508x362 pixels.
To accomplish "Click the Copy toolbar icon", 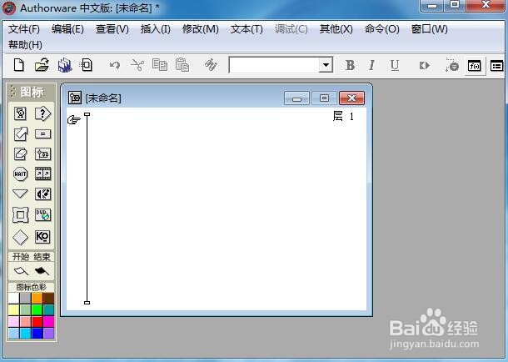I will 160,65.
